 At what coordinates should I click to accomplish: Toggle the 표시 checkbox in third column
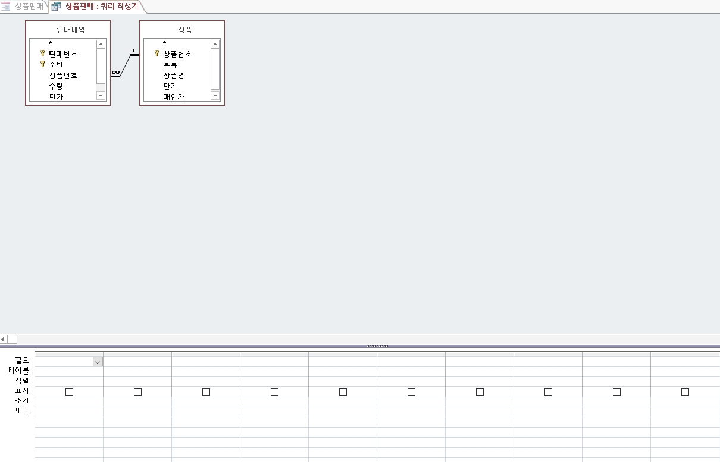pyautogui.click(x=206, y=392)
